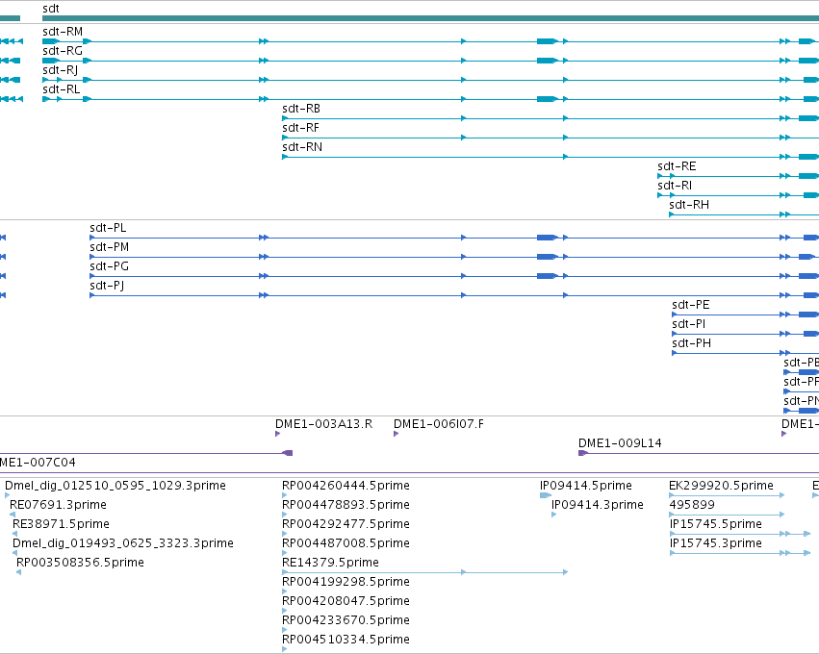Pick the sdt-RL transcript label
Image resolution: width=819 pixels, height=654 pixels.
click(x=61, y=89)
